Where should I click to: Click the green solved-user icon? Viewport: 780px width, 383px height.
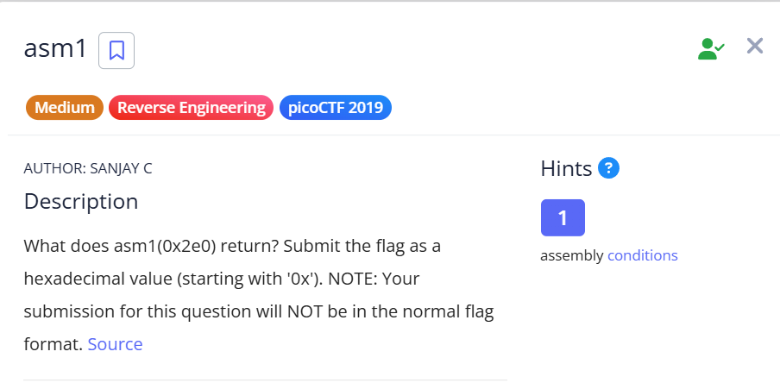[x=710, y=48]
